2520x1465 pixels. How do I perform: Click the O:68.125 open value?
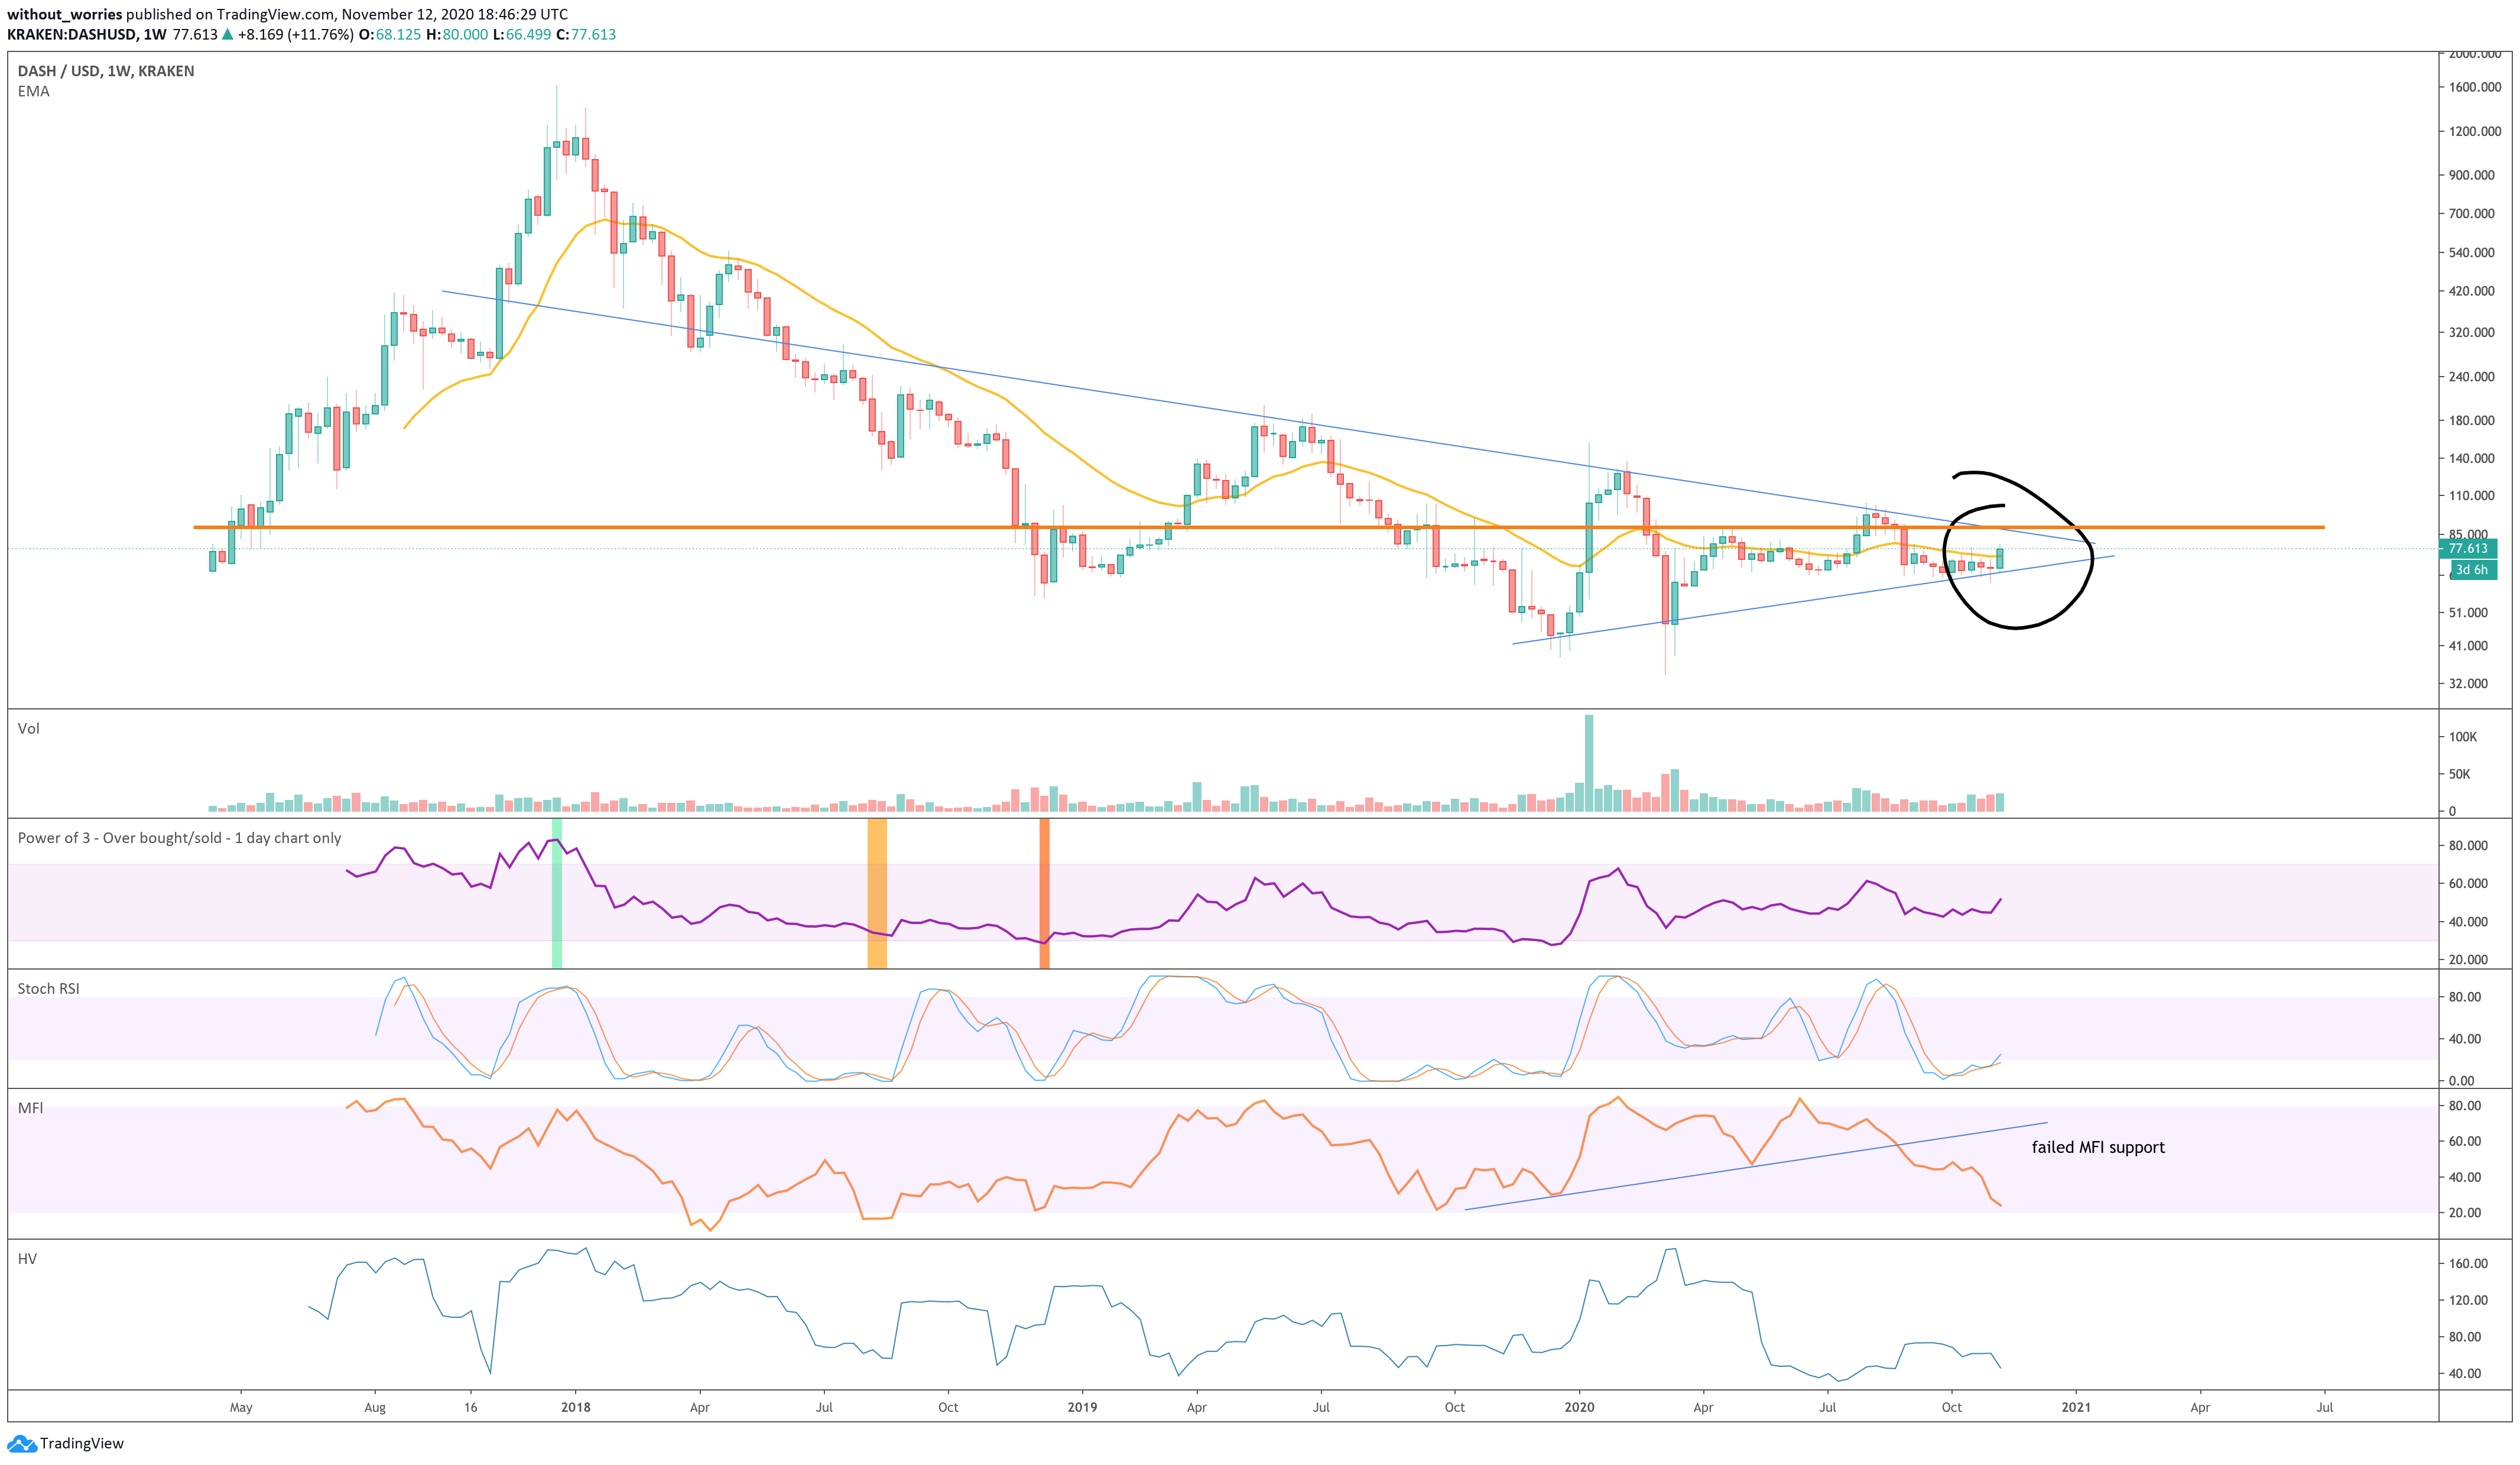click(390, 34)
